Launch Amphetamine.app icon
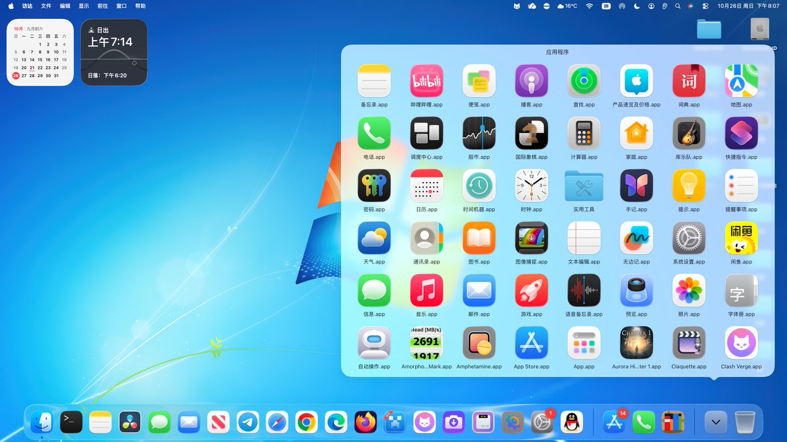The width and height of the screenshot is (787, 442). pyautogui.click(x=479, y=342)
